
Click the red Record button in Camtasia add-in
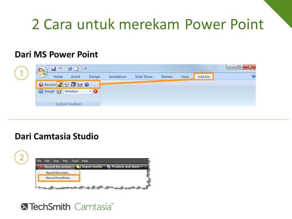pyautogui.click(x=47, y=85)
